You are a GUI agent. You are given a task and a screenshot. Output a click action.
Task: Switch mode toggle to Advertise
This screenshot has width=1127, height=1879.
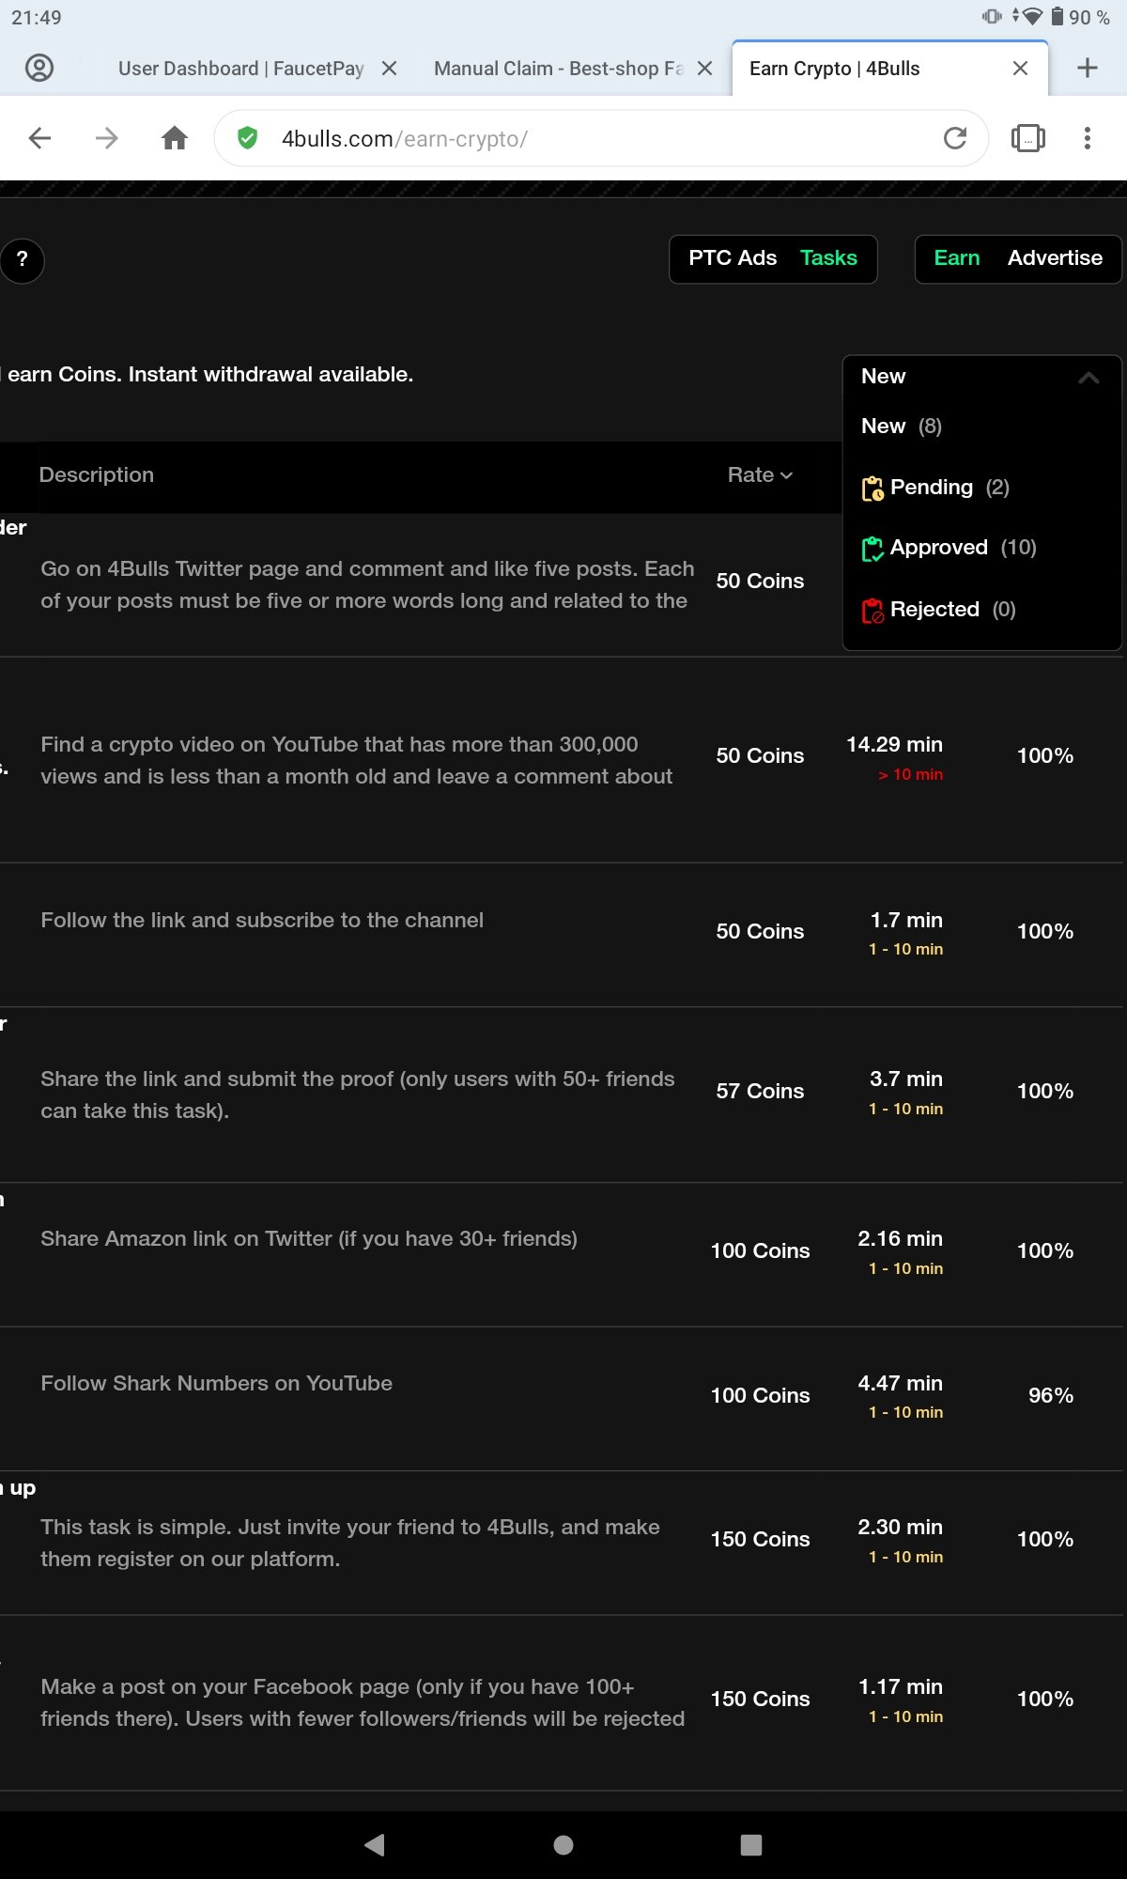point(1055,258)
